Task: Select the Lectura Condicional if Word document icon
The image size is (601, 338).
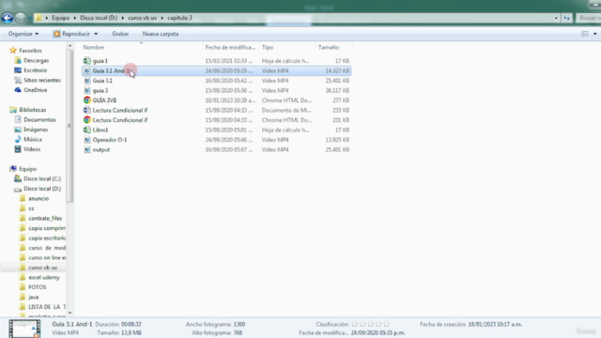Action: click(87, 110)
